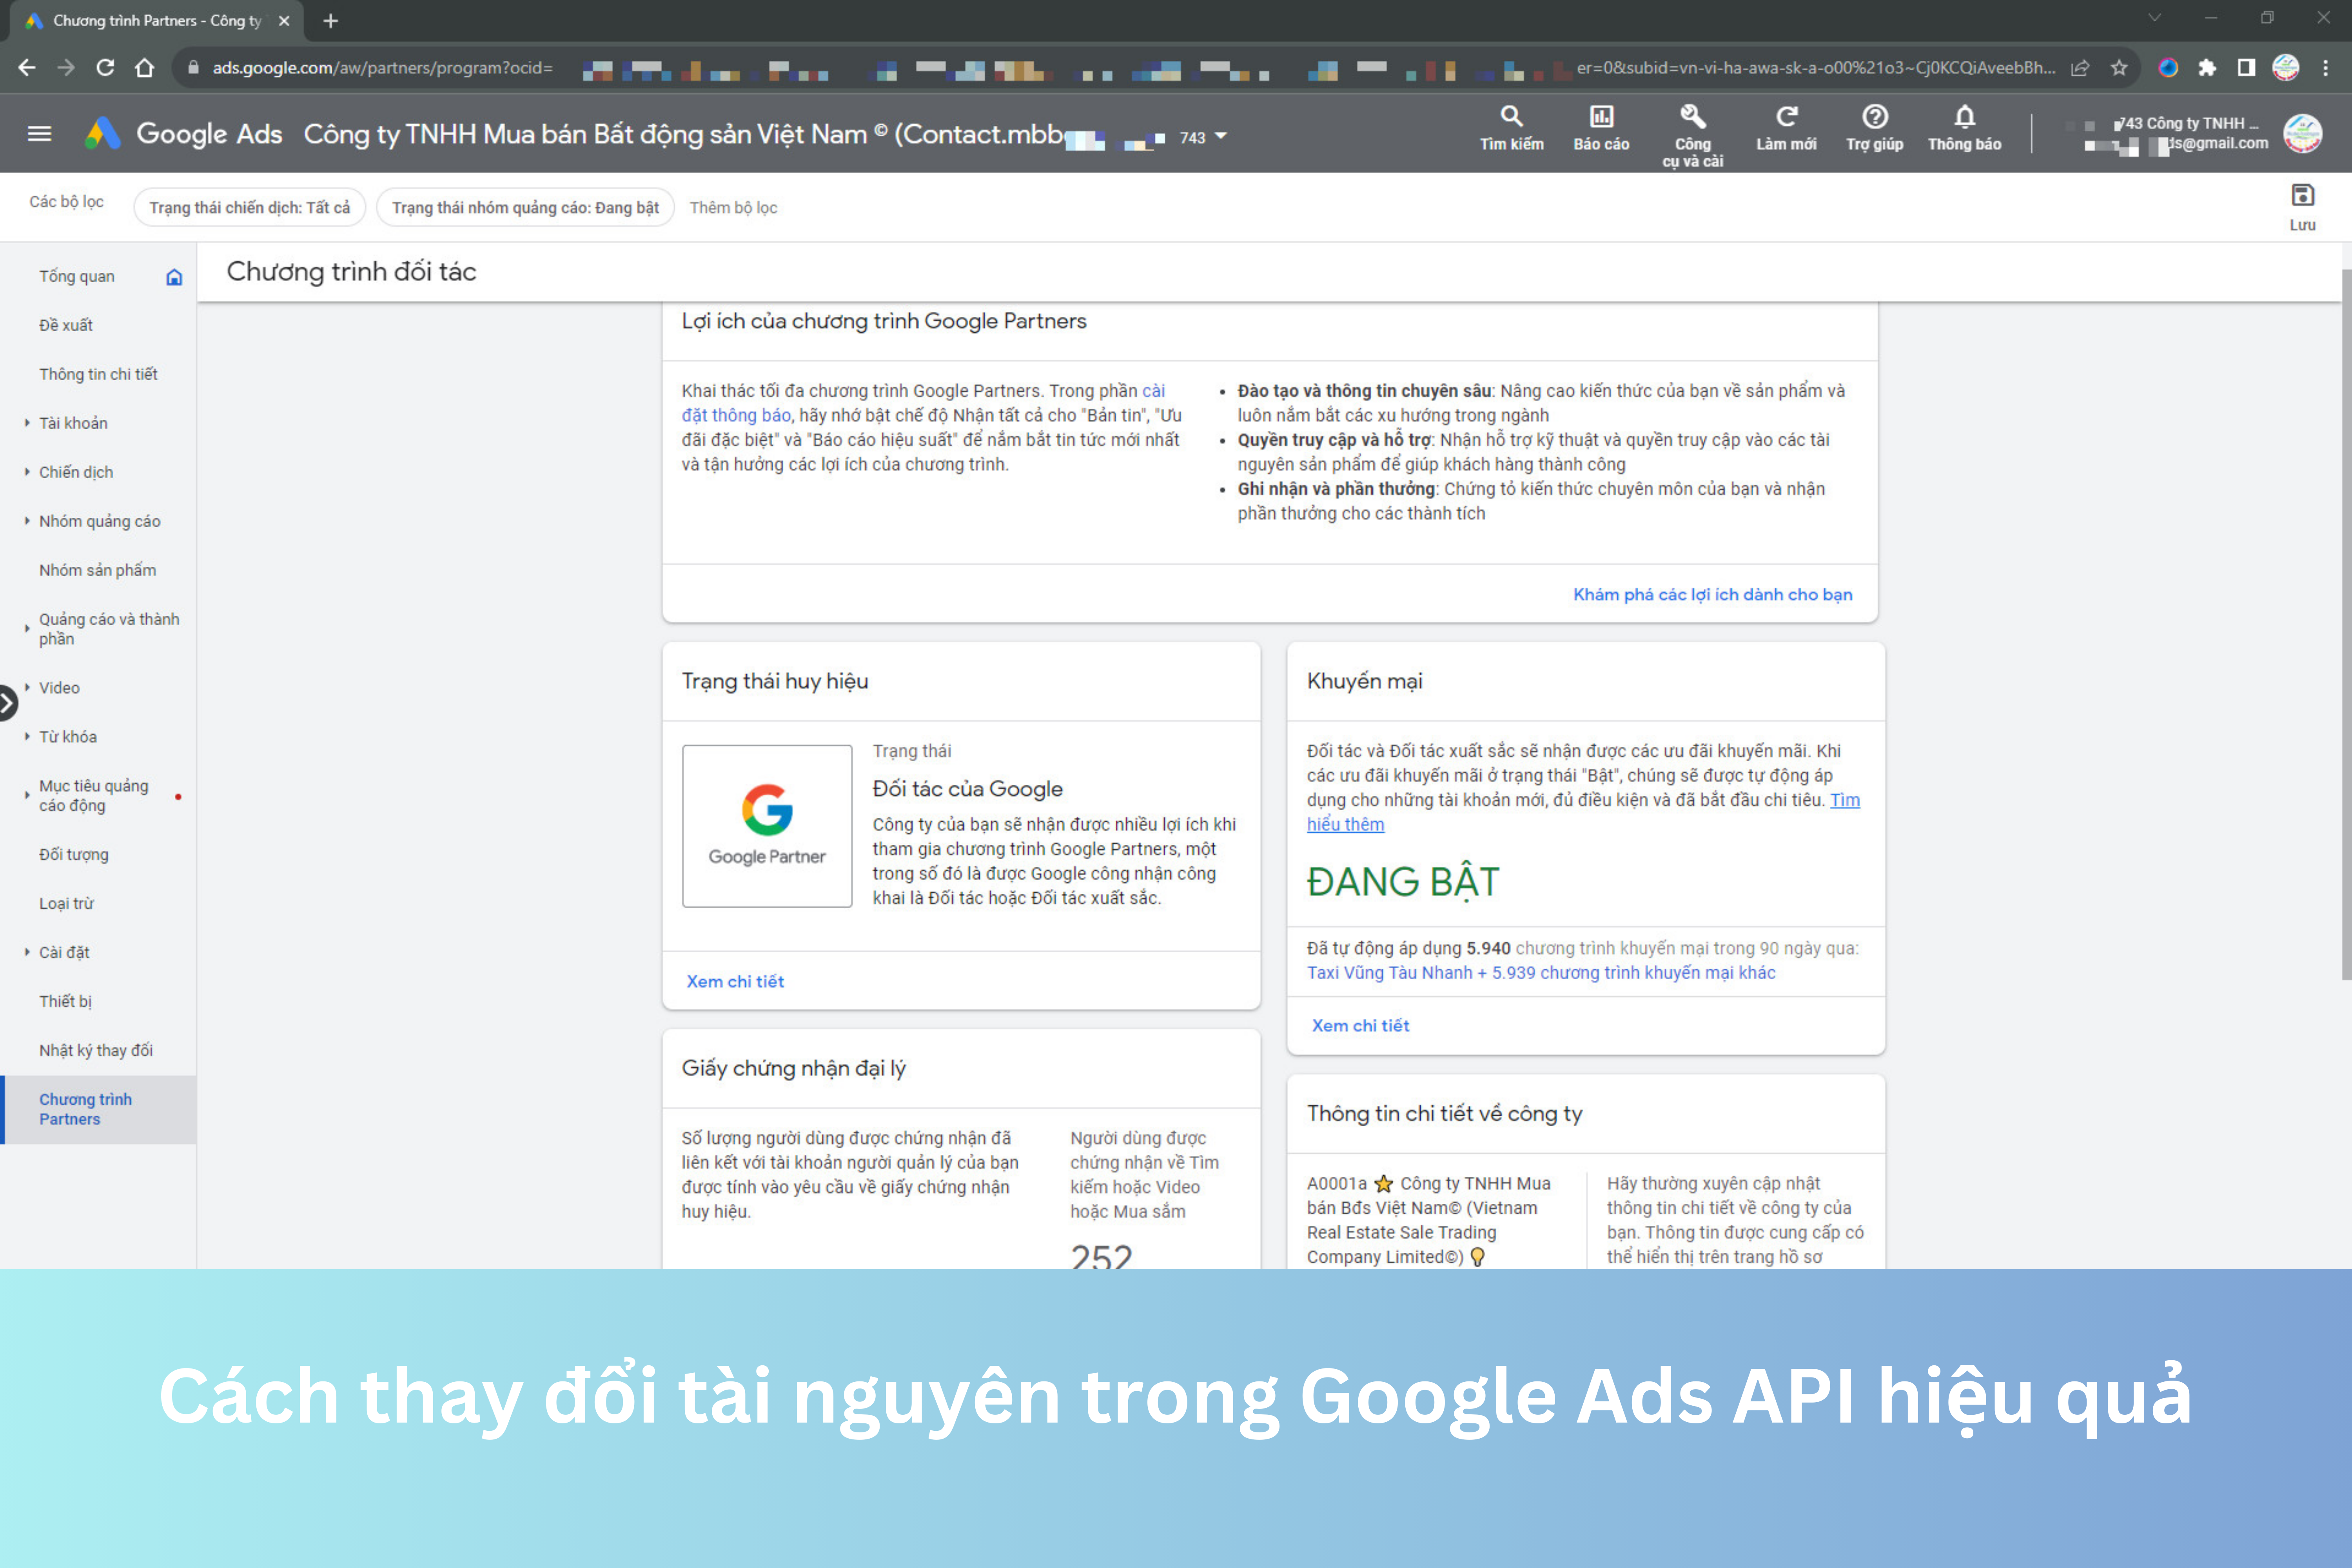Open Thiết bị in sidebar
This screenshot has height=1568, width=2352.
point(65,1002)
